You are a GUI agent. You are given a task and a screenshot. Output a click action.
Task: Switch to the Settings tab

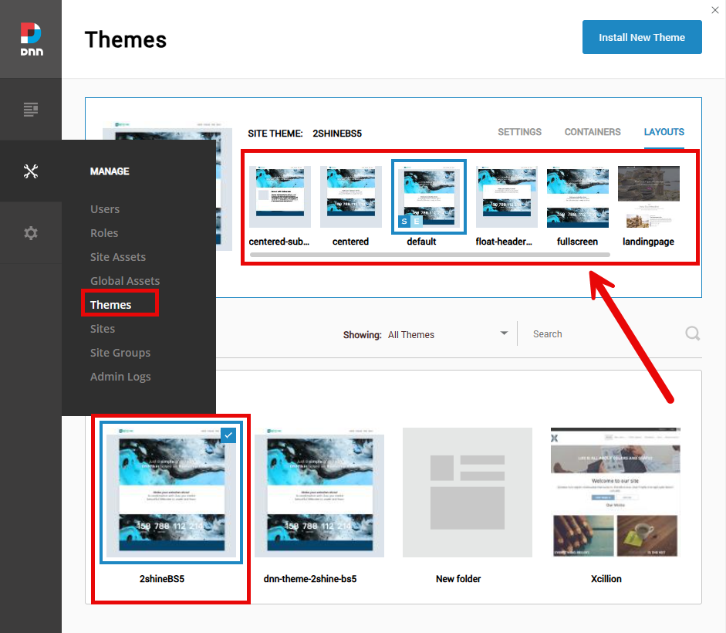click(x=519, y=132)
